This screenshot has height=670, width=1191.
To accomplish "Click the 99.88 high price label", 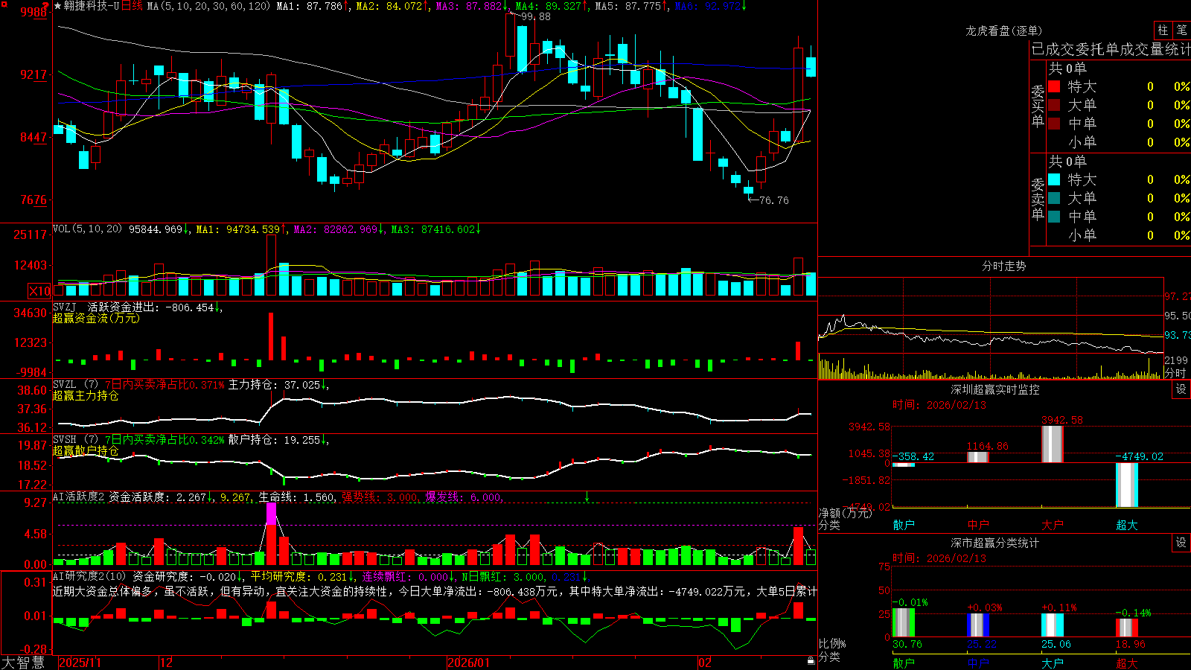I will [536, 16].
